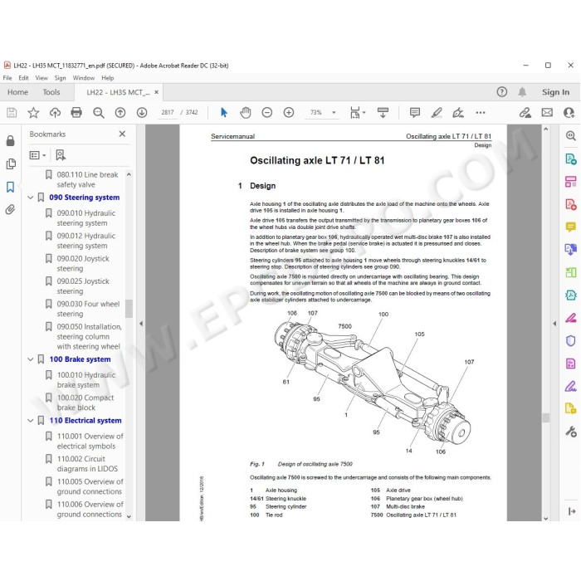Image resolution: width=581 pixels, height=581 pixels.
Task: Open page thumbnails panel
Action: point(11,164)
